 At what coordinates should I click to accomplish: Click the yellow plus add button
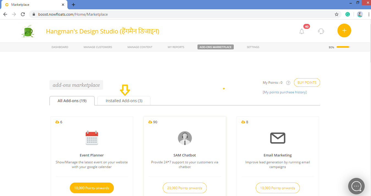(x=344, y=30)
